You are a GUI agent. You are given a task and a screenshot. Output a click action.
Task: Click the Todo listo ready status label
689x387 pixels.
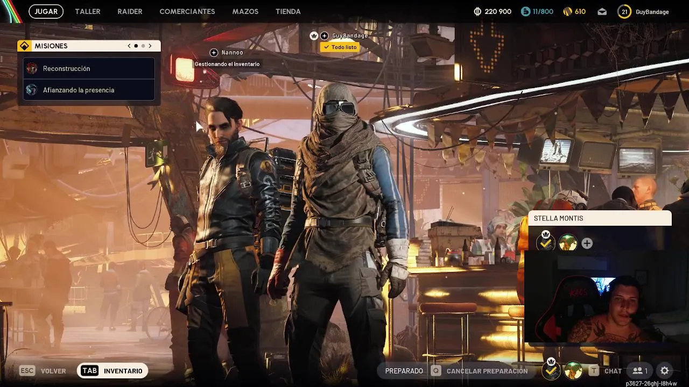click(340, 47)
